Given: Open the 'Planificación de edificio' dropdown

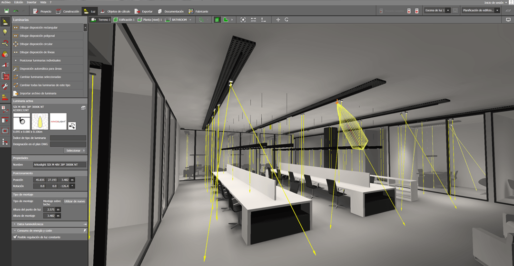Looking at the screenshot, I should [481, 10].
